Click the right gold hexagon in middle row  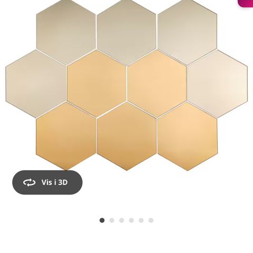[157, 84]
